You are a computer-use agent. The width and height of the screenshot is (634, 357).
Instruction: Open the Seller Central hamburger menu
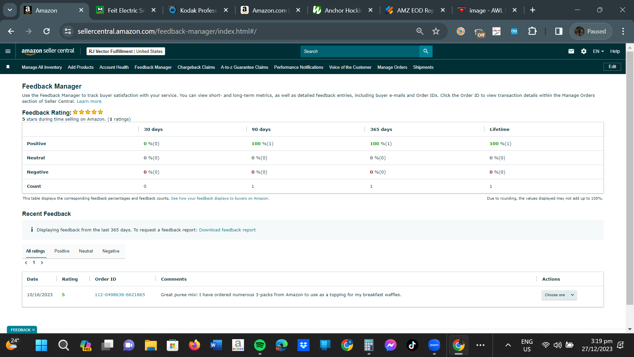[8, 51]
